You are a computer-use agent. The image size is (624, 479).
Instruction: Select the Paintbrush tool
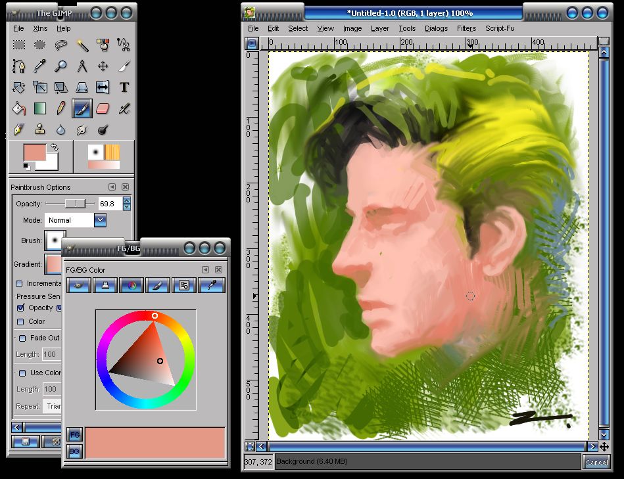pos(82,108)
